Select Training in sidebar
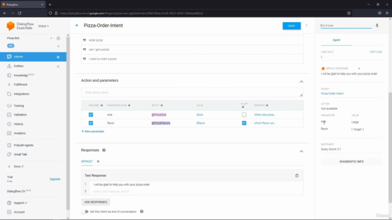 19,106
